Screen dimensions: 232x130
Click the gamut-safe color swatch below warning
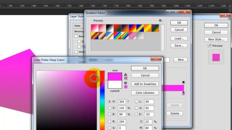click(x=126, y=78)
